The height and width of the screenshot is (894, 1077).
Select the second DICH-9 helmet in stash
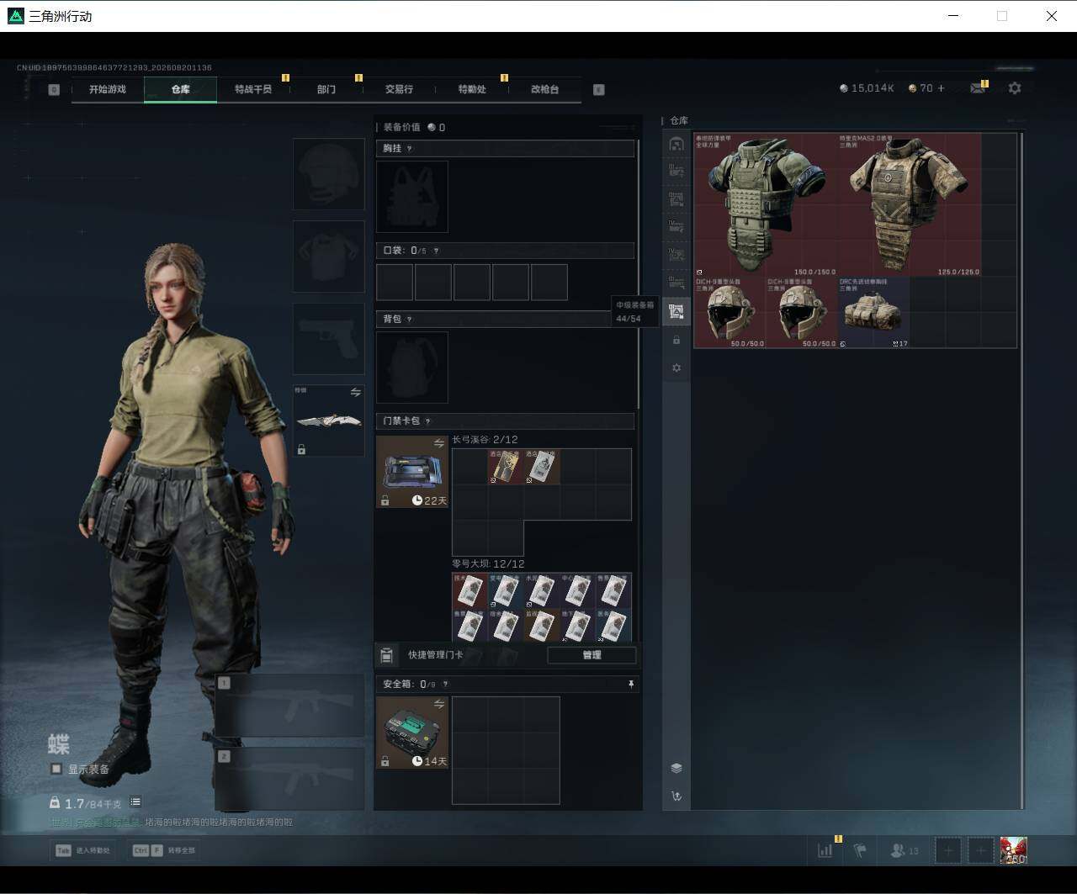pyautogui.click(x=801, y=312)
